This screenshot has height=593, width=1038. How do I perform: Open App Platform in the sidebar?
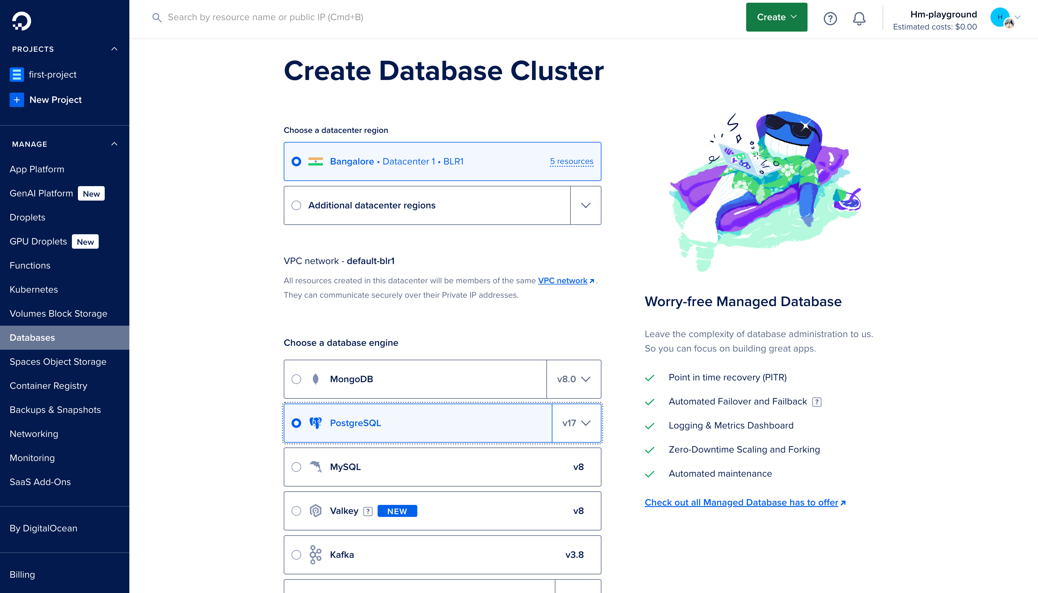[x=37, y=169]
